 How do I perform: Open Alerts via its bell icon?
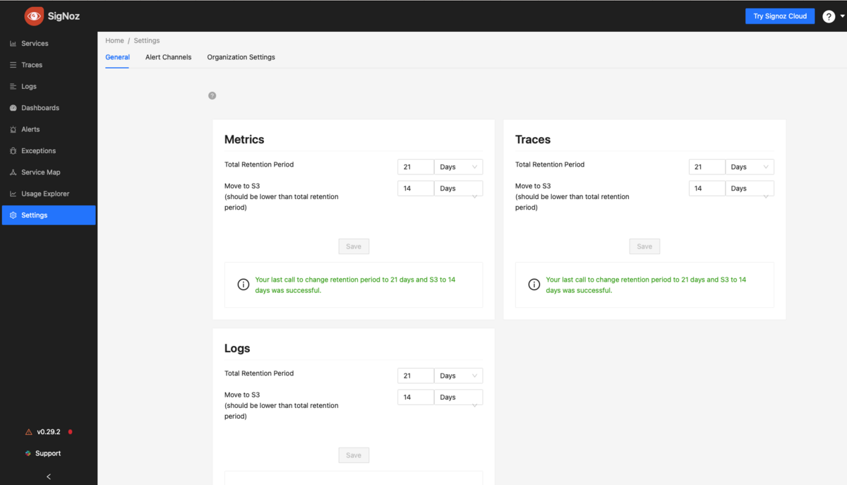[x=13, y=130]
